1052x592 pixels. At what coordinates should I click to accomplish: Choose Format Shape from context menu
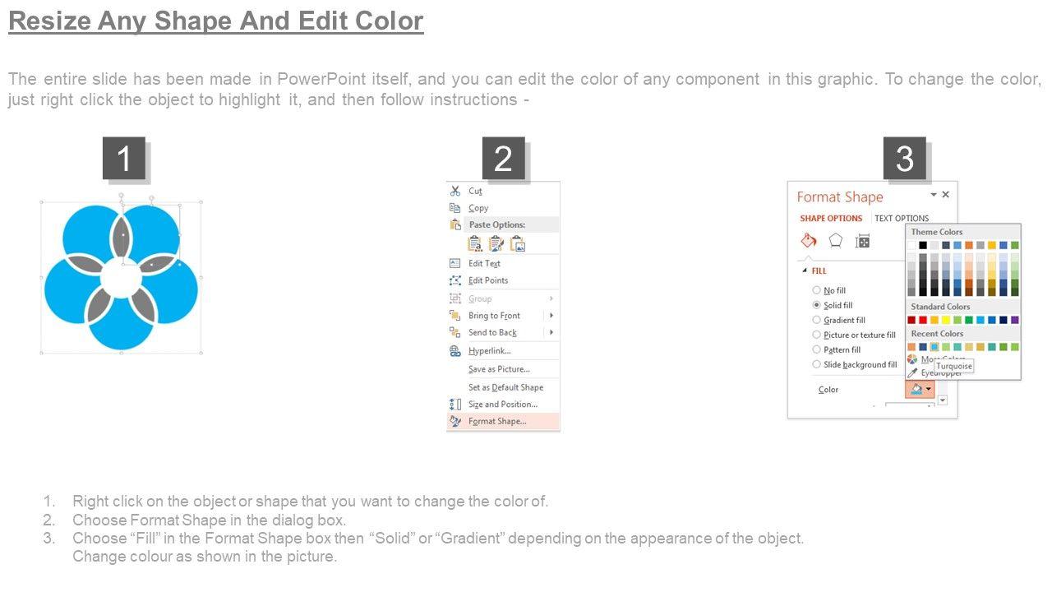pyautogui.click(x=496, y=421)
